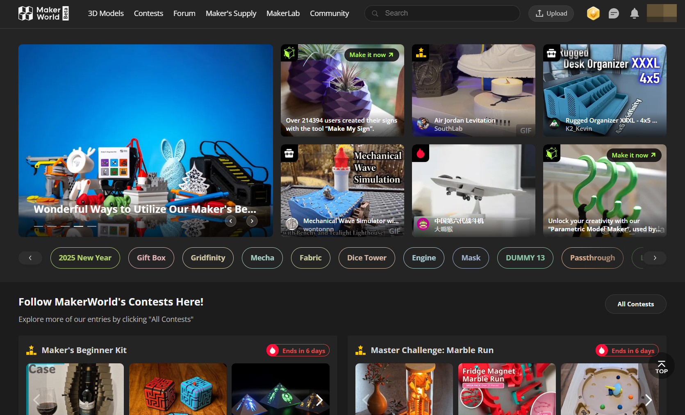
Task: Open the notifications bell
Action: click(634, 14)
